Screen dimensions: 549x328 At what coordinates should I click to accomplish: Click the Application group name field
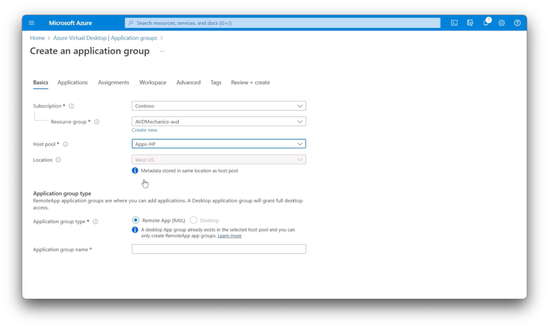[219, 249]
